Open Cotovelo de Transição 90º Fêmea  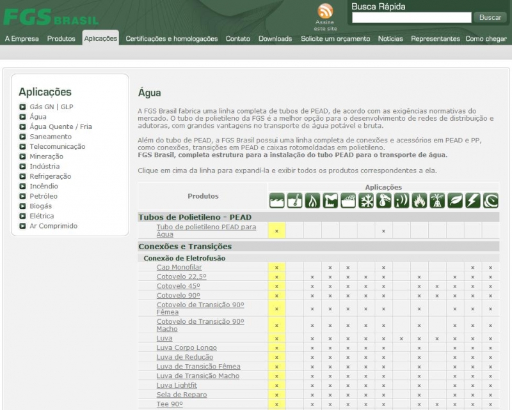pos(200,308)
